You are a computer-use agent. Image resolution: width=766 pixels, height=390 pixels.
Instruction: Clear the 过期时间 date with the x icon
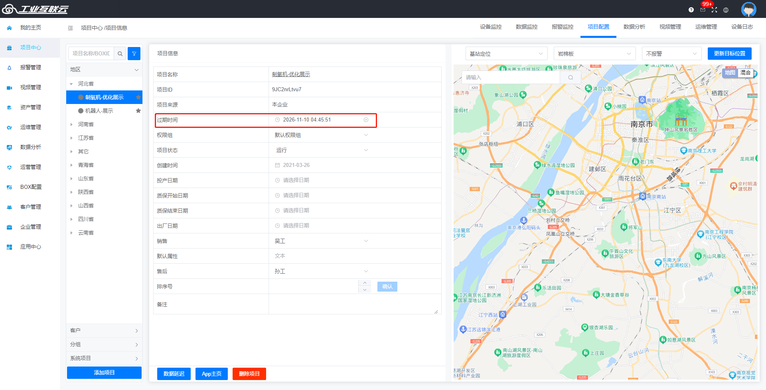(366, 120)
